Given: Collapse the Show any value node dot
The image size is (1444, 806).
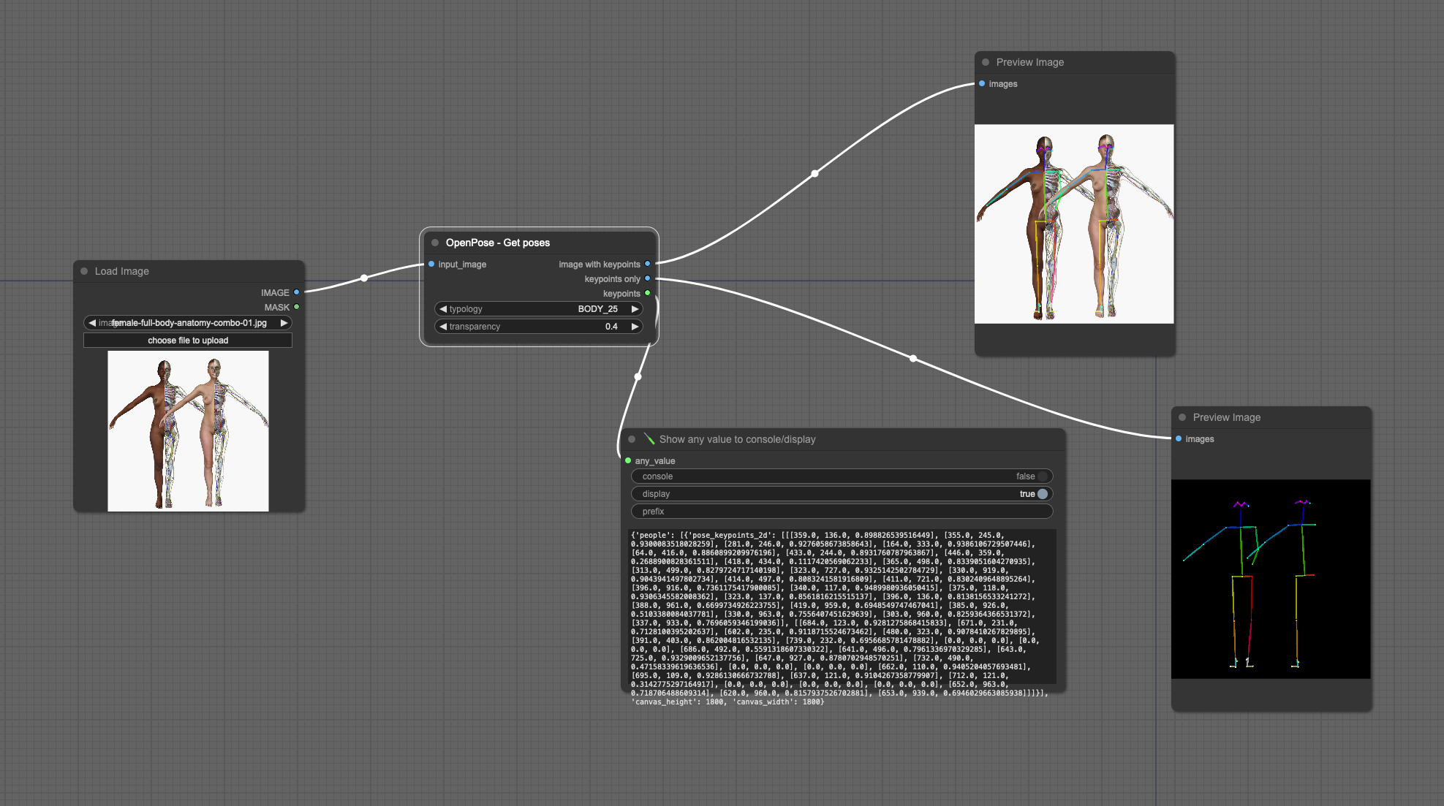Looking at the screenshot, I should pos(632,439).
